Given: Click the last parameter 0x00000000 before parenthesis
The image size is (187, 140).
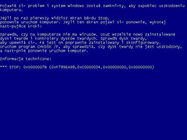Looking at the screenshot, I should [140, 67].
